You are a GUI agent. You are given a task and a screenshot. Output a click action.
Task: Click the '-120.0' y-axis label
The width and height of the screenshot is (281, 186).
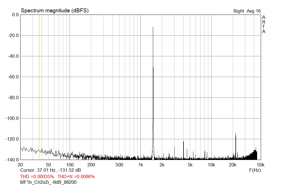click(12, 139)
